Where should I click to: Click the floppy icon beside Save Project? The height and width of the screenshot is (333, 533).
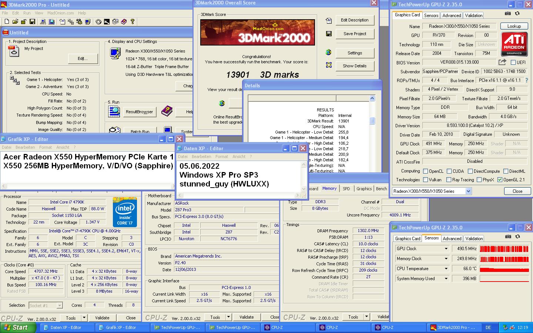coord(329,34)
